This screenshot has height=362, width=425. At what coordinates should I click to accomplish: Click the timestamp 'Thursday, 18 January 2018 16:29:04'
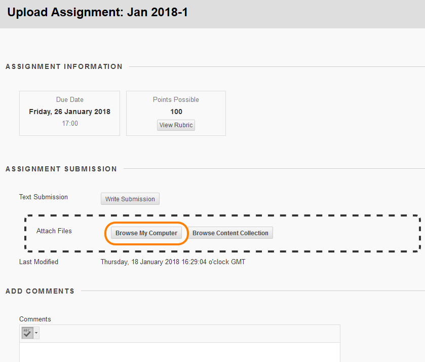pyautogui.click(x=153, y=262)
